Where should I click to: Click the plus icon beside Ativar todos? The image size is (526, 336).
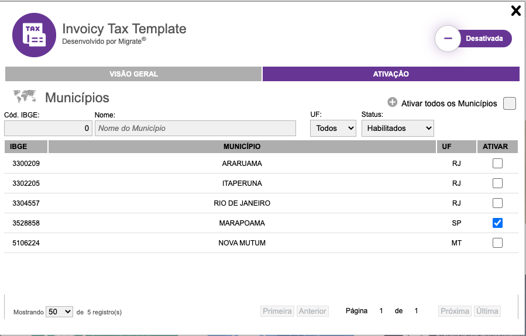click(393, 103)
